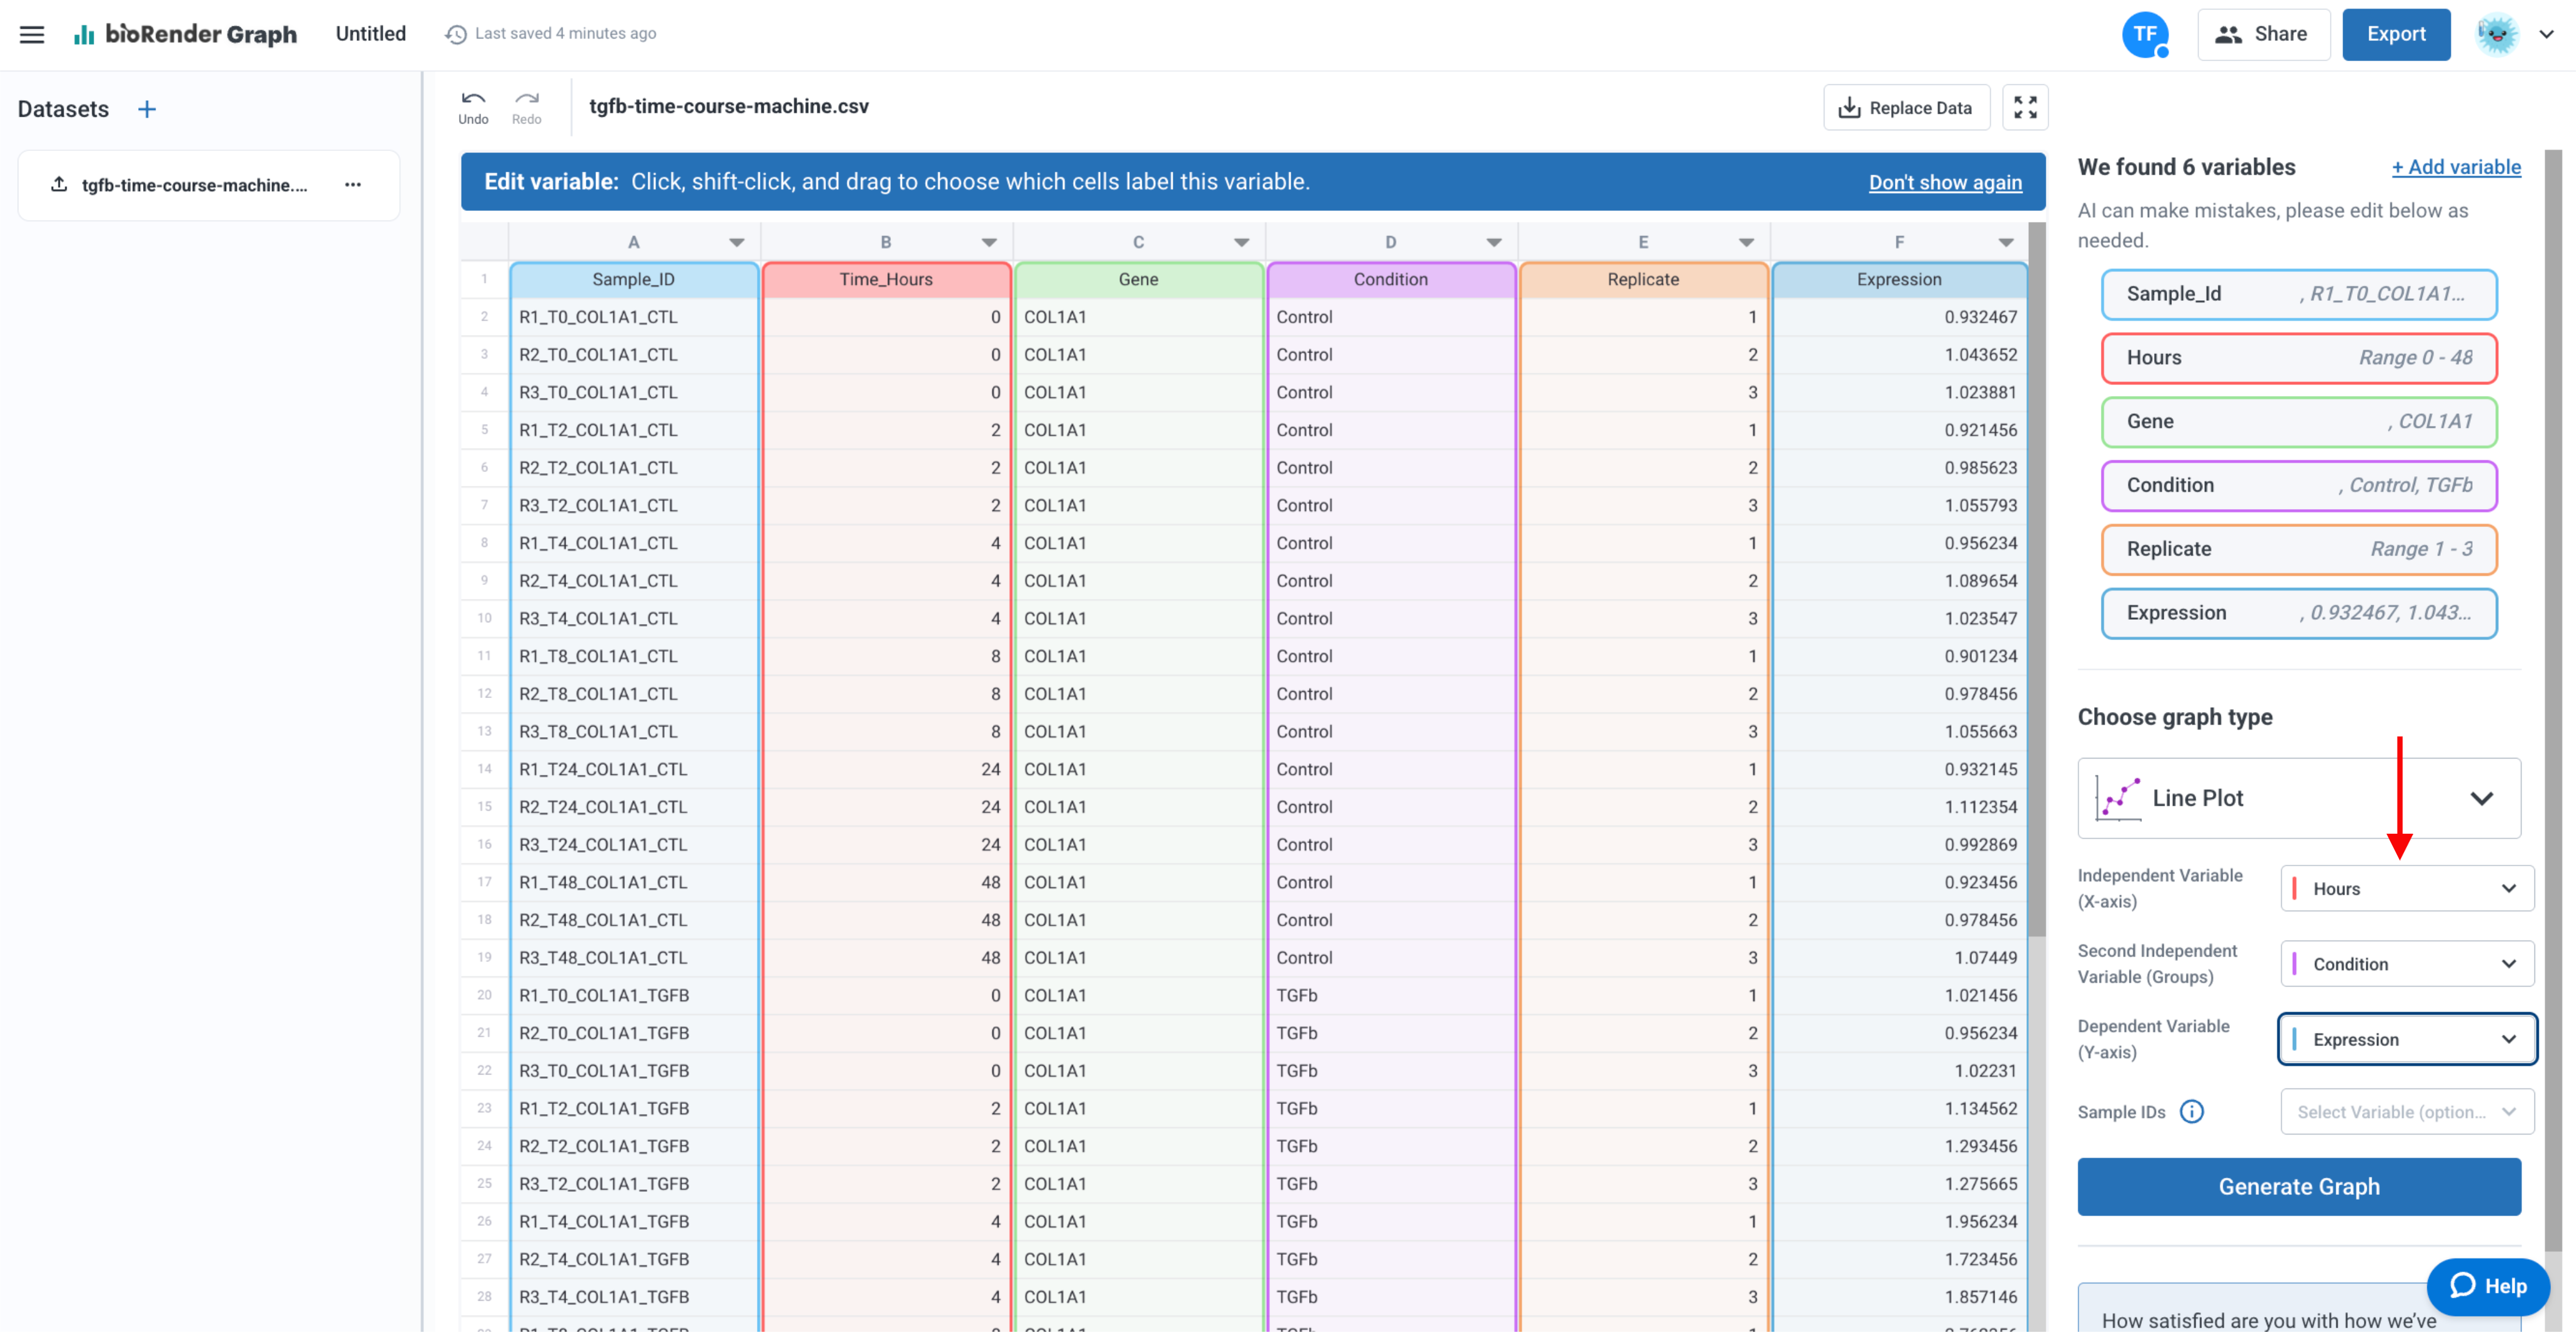Open column D dropdown arrow
Viewport: 2576px width, 1341px height.
pyautogui.click(x=1494, y=242)
